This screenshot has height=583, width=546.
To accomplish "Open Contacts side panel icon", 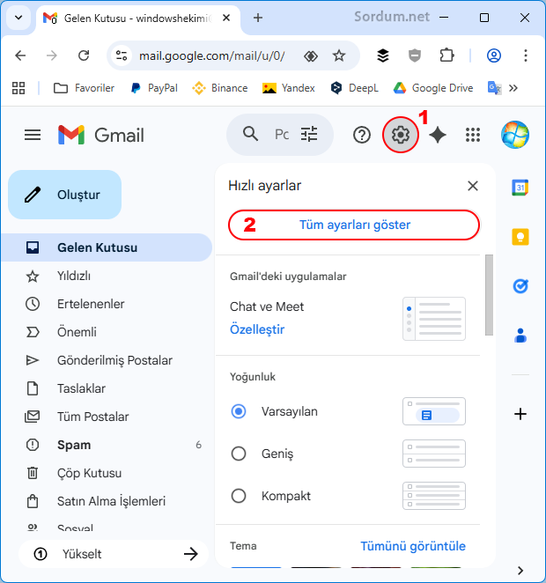I will tap(520, 336).
